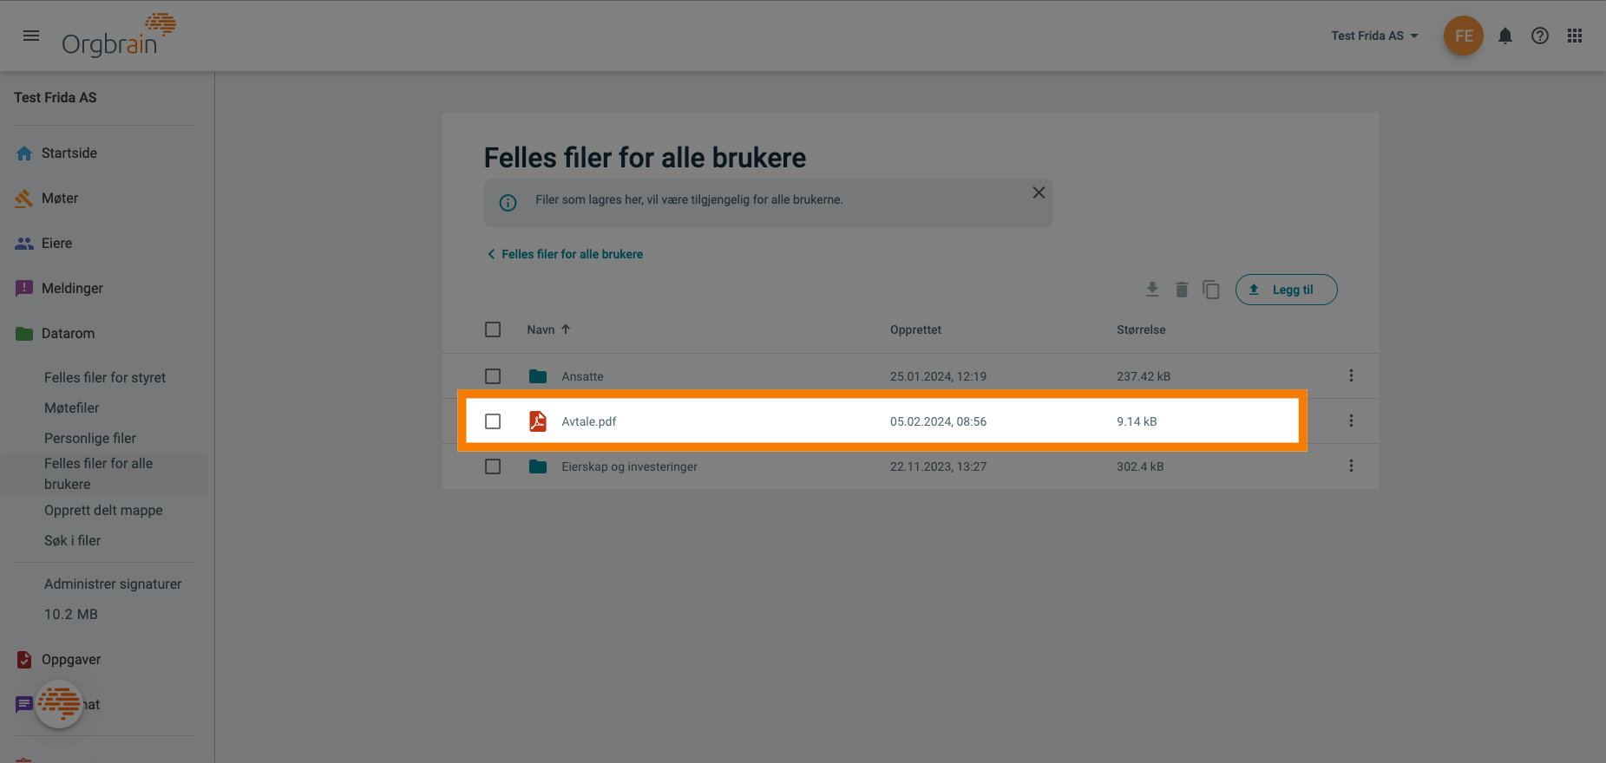Open options for Eierskap og investeringer
Viewport: 1606px width, 763px height.
click(1351, 466)
